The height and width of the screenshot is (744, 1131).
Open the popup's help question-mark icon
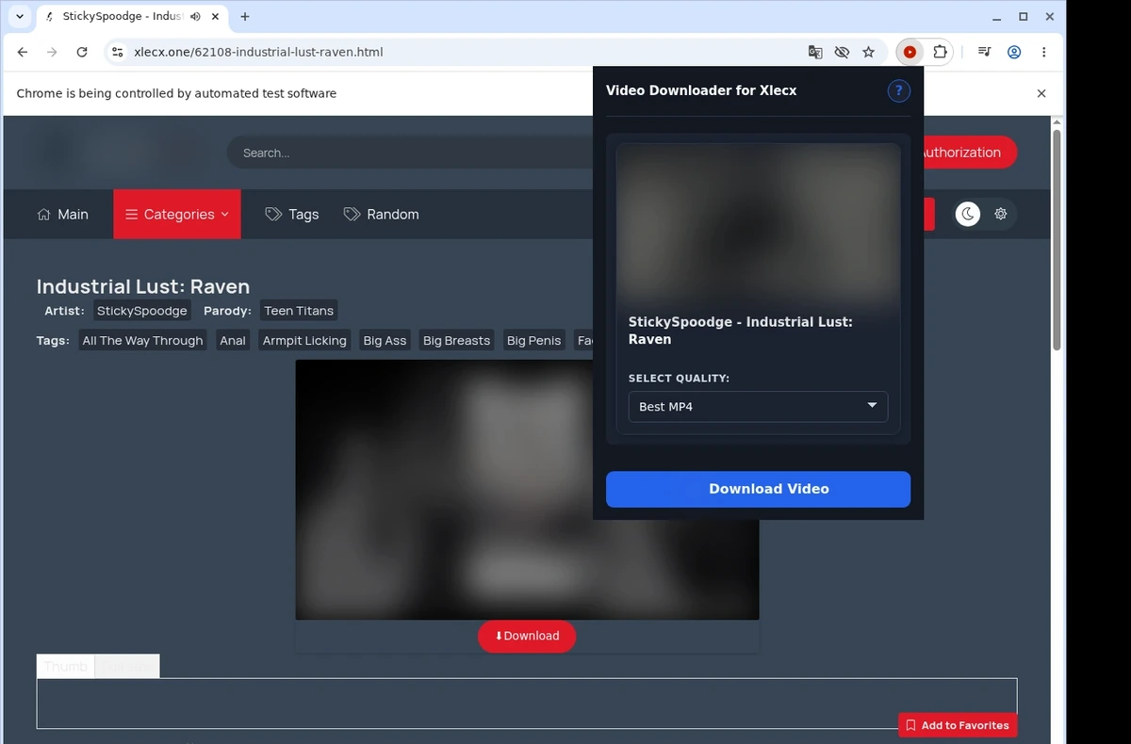coord(898,90)
